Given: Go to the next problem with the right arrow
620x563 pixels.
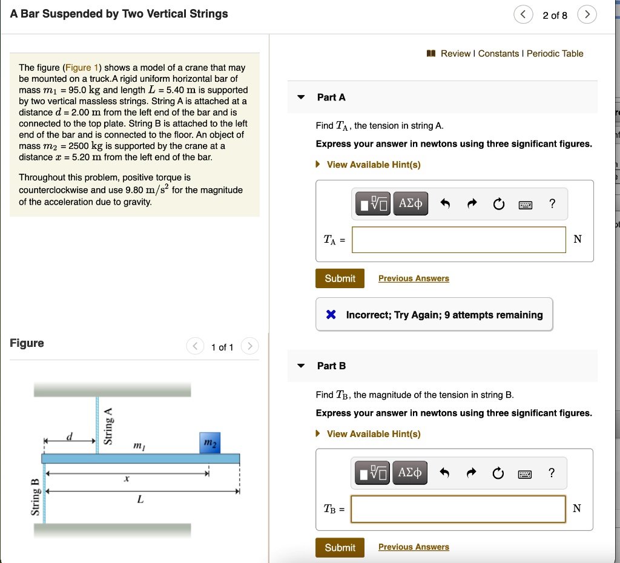Looking at the screenshot, I should click(586, 14).
